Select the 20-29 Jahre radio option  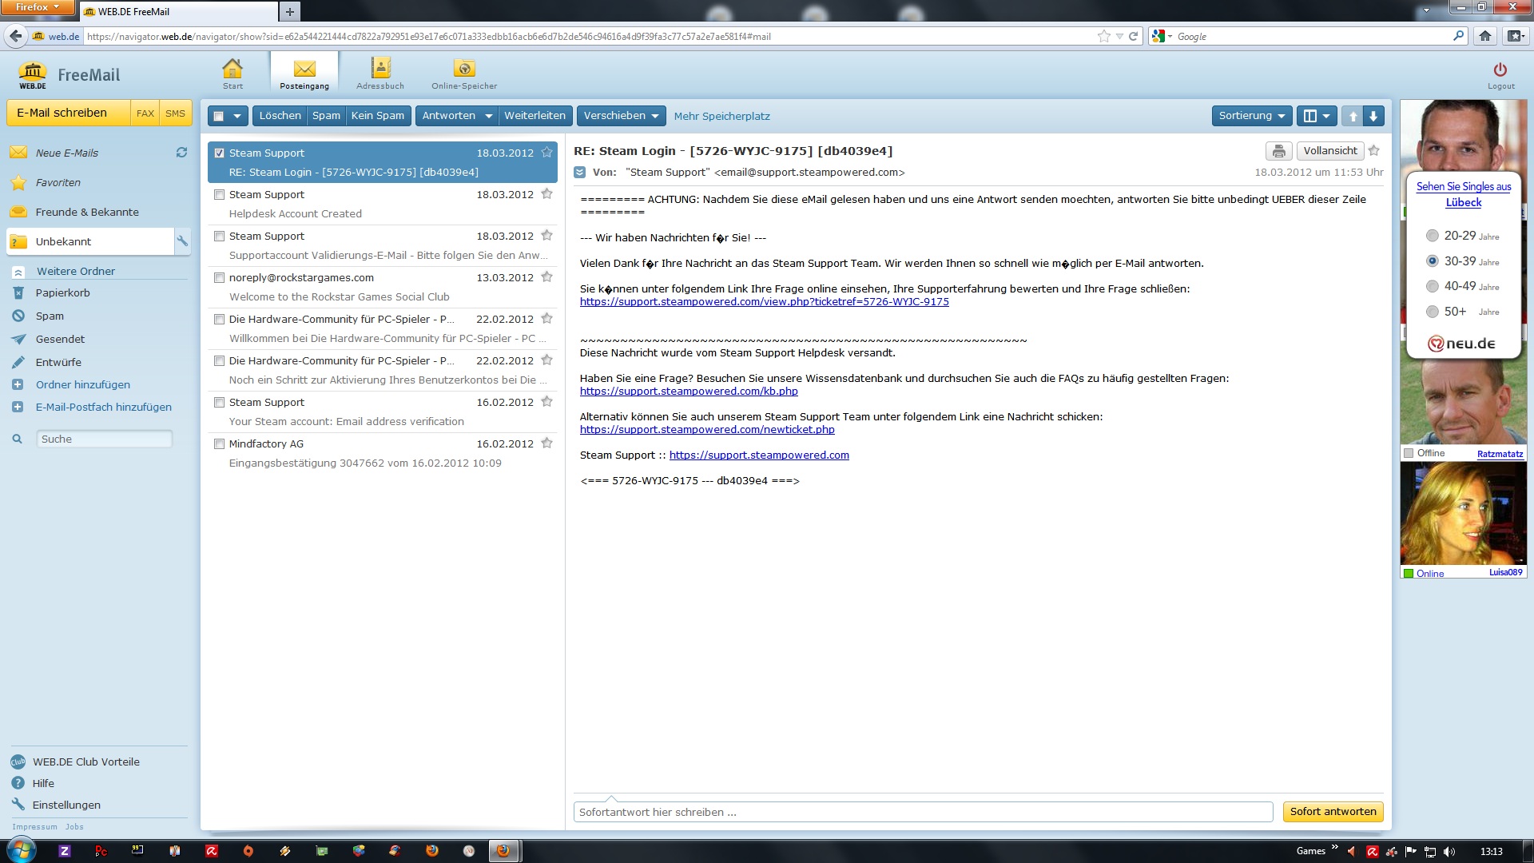[x=1432, y=236]
